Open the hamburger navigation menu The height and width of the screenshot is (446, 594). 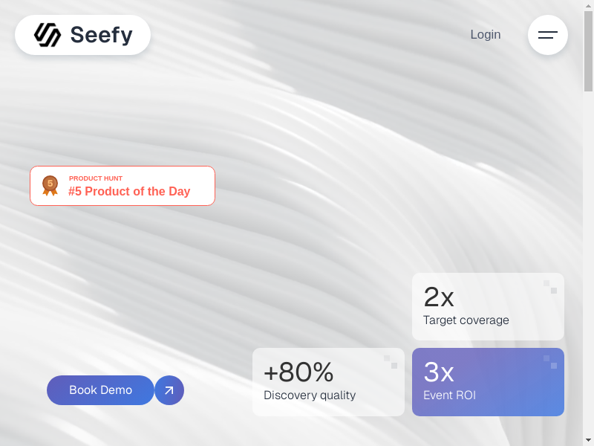548,35
